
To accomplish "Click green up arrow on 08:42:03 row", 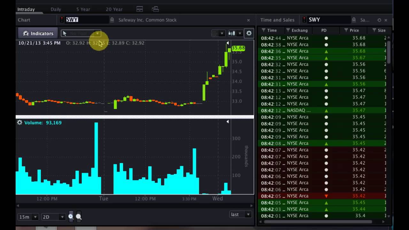I will click(326, 209).
